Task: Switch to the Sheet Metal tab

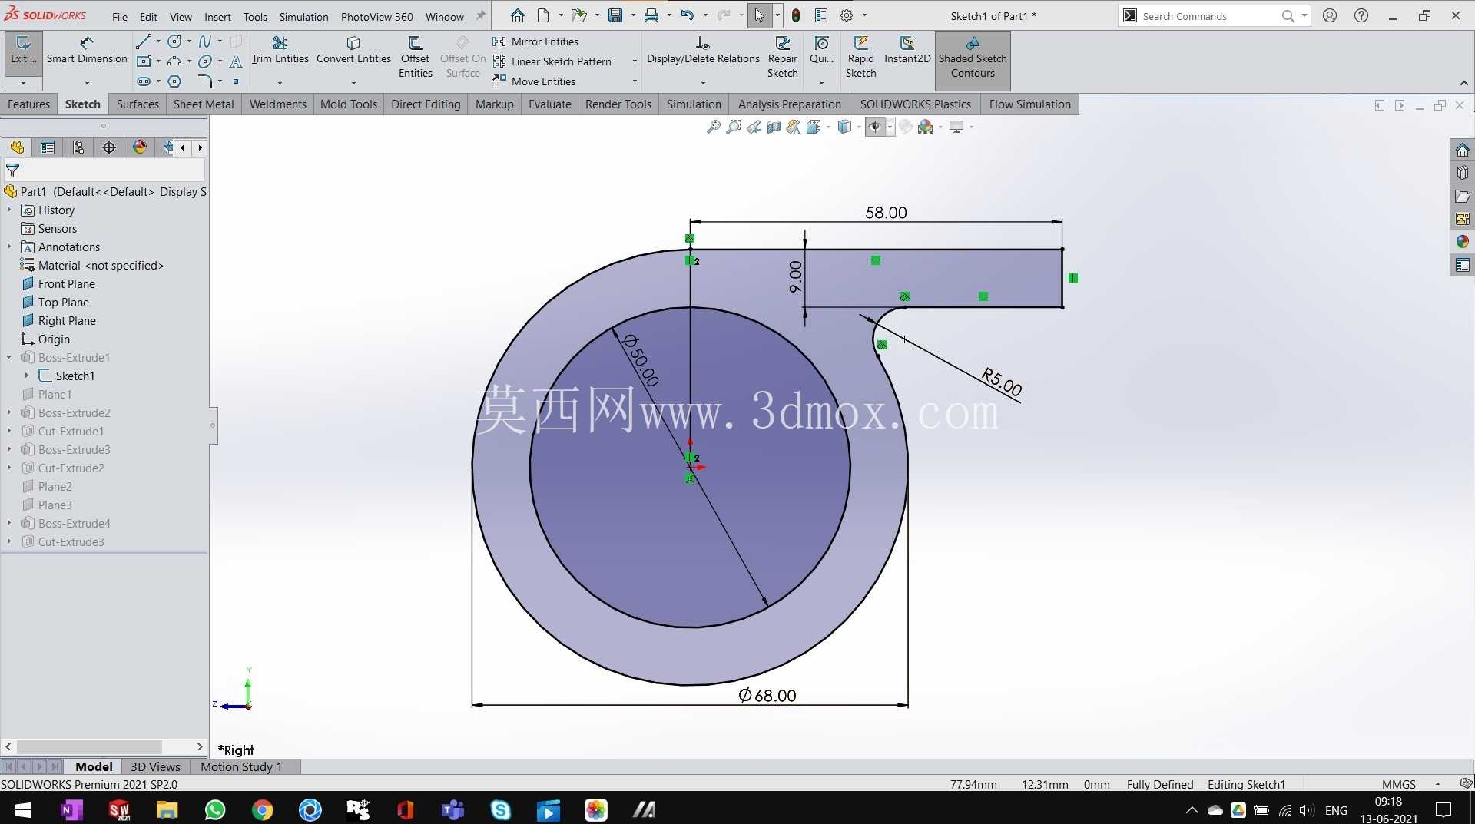Action: 204,104
